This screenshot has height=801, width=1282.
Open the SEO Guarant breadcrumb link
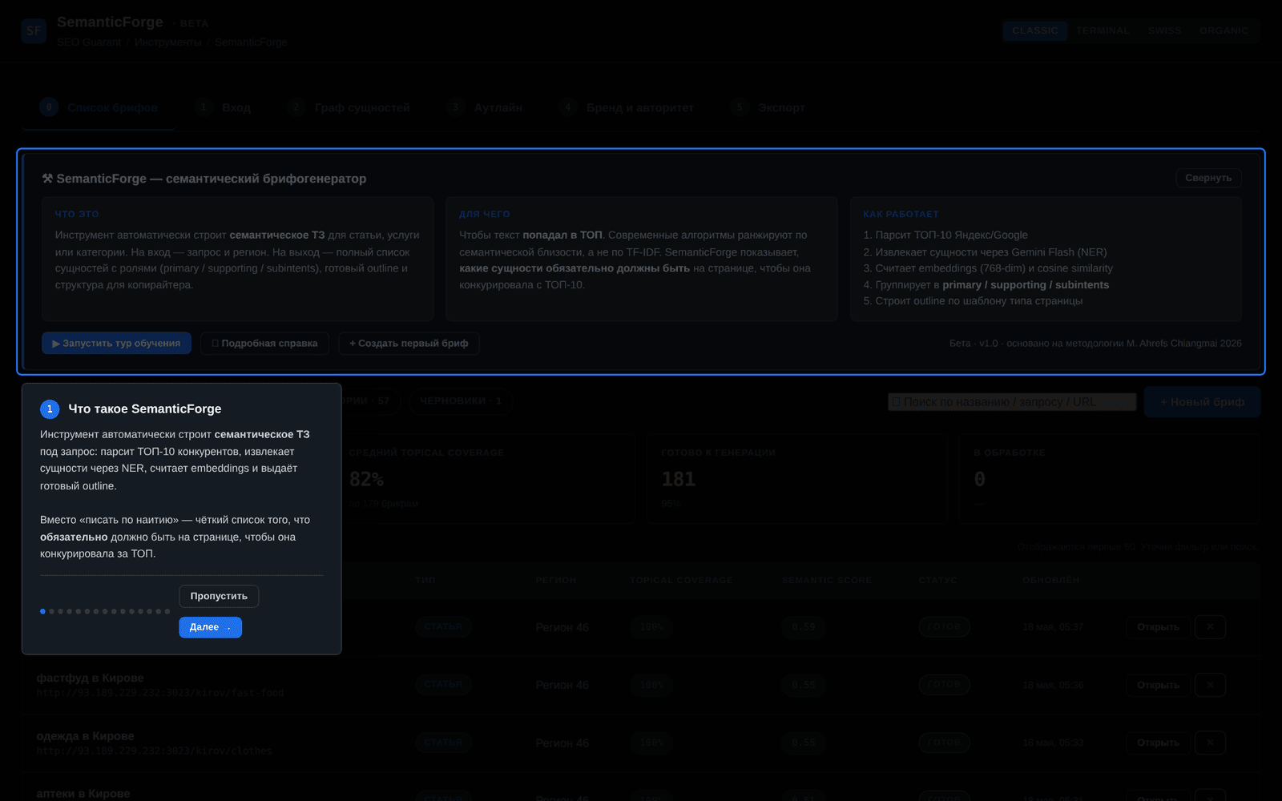(89, 42)
